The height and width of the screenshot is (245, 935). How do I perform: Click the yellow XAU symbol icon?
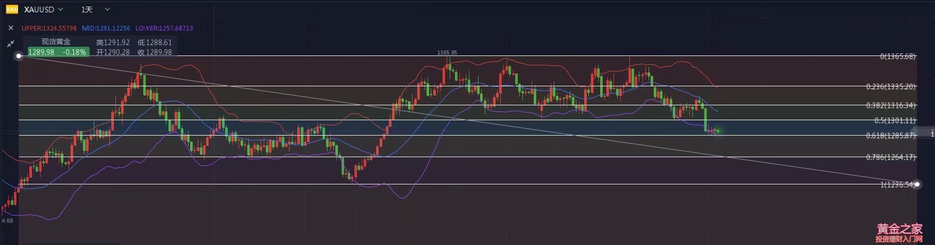pos(12,9)
